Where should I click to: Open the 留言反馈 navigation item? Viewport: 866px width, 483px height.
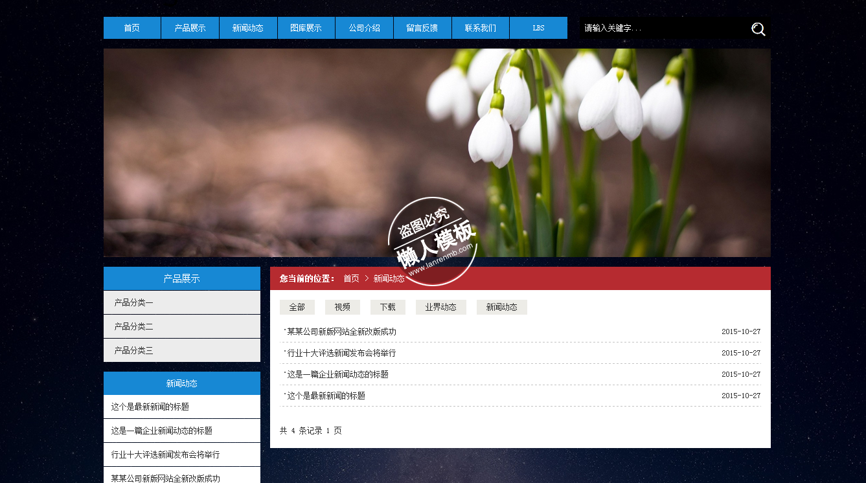tap(422, 28)
